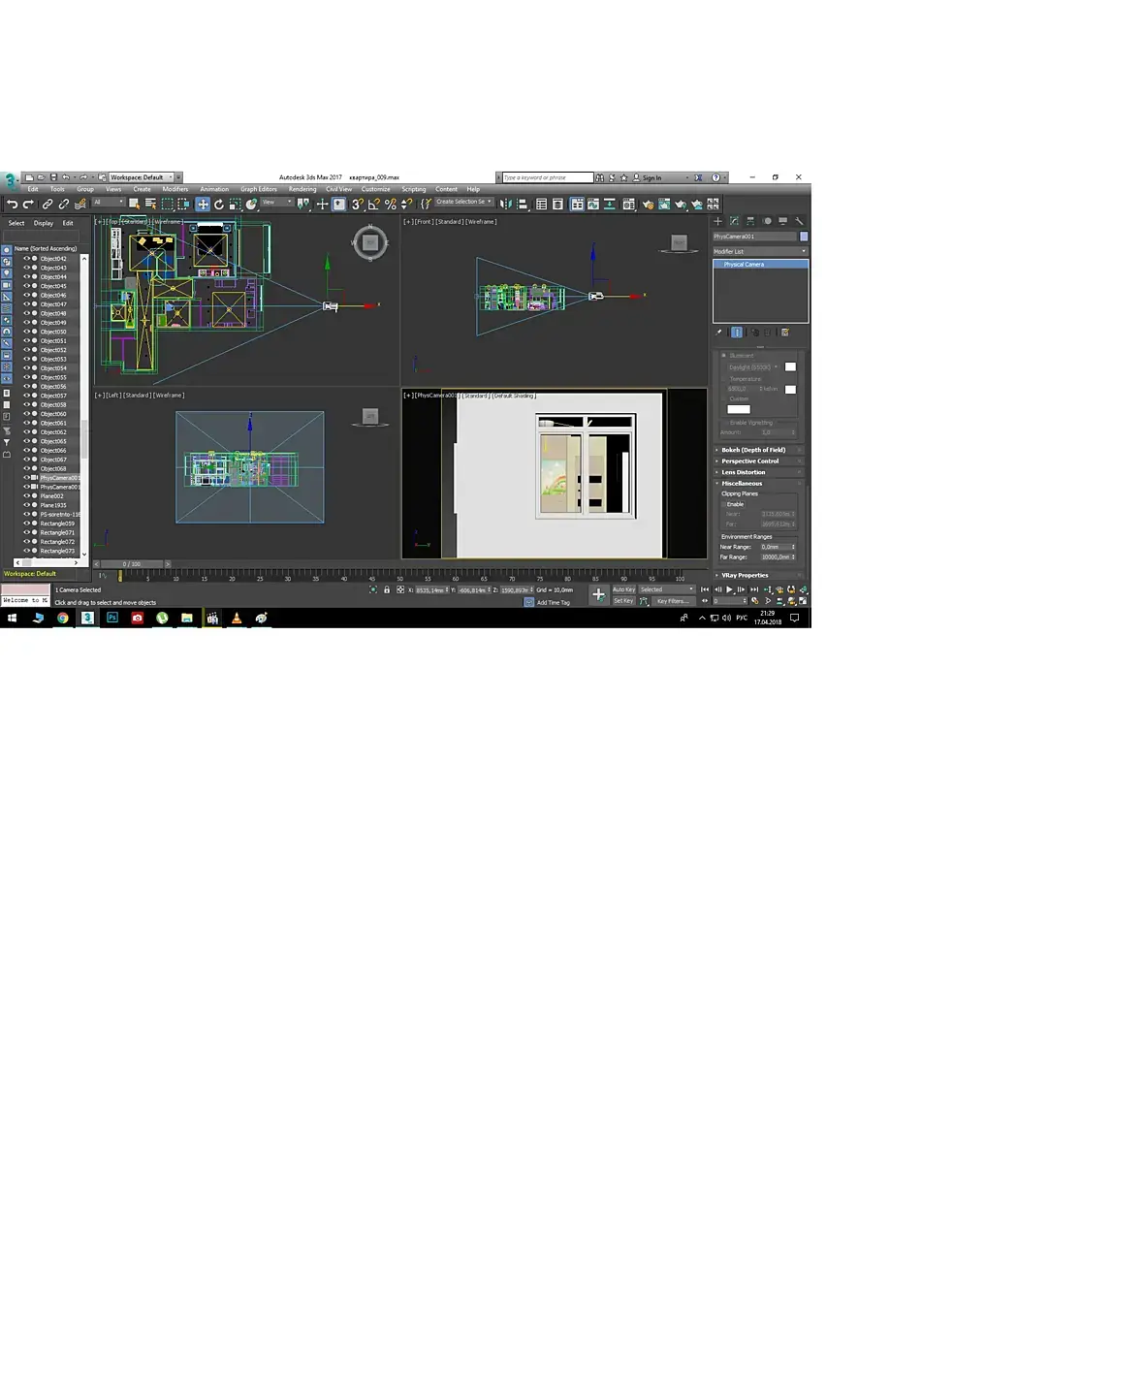The height and width of the screenshot is (1398, 1144).
Task: Toggle Auto Key mode
Action: [x=623, y=589]
